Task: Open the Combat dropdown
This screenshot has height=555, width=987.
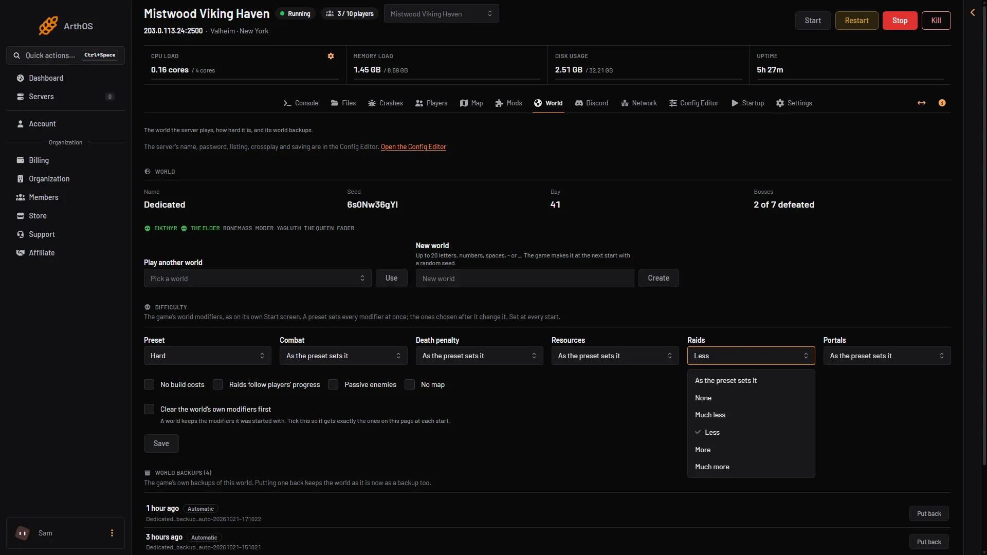Action: click(x=343, y=356)
